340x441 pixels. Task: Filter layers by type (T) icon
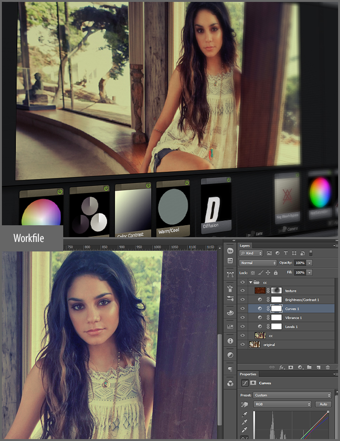(x=286, y=253)
